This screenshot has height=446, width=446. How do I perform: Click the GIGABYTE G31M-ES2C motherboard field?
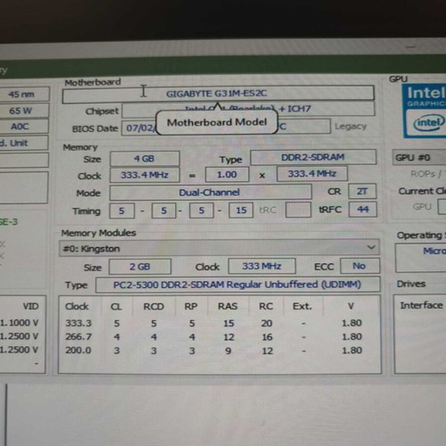coord(218,94)
